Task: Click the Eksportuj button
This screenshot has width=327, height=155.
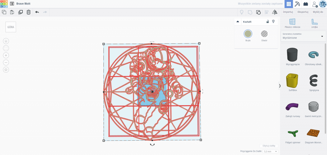Action: [x=303, y=12]
